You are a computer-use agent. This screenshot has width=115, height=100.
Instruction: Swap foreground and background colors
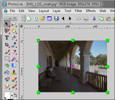[15, 95]
